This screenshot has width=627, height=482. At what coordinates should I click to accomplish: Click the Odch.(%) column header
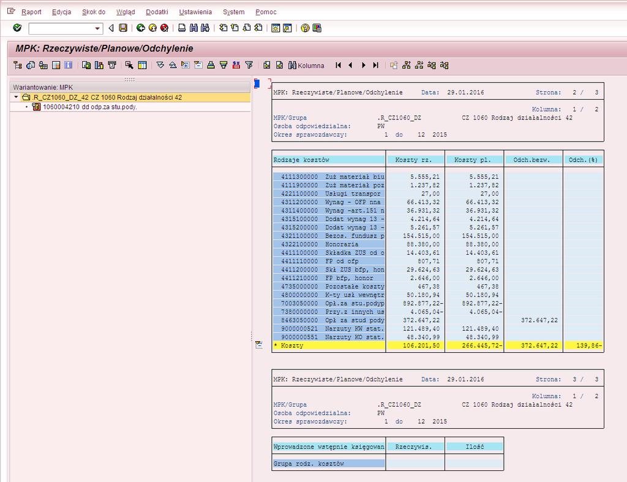tap(584, 160)
